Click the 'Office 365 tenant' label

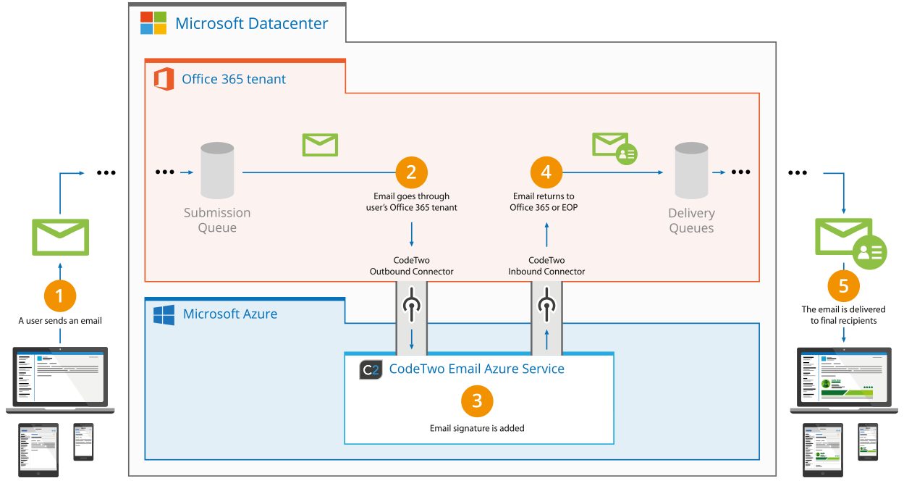coord(234,79)
